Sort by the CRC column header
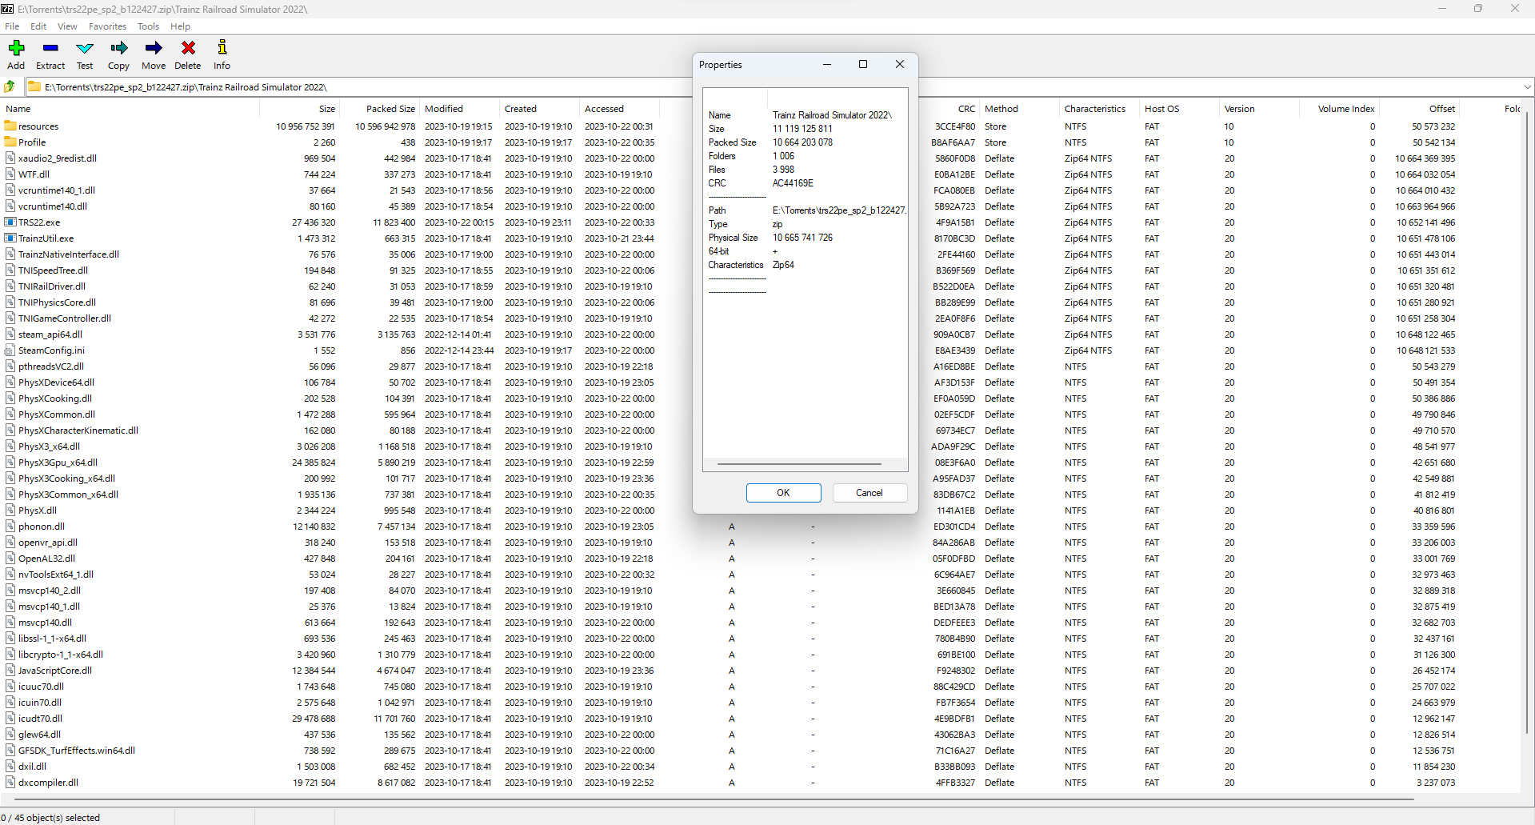This screenshot has width=1535, height=825. point(949,109)
